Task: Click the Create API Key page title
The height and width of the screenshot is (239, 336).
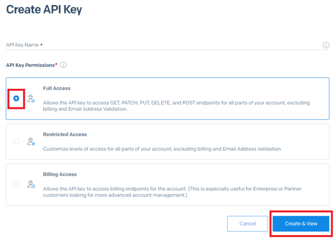Action: [44, 10]
